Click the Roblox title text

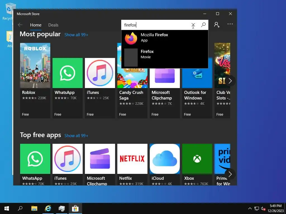tap(29, 93)
